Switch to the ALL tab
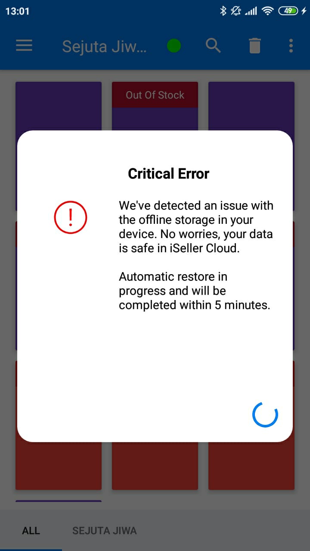 [x=31, y=531]
